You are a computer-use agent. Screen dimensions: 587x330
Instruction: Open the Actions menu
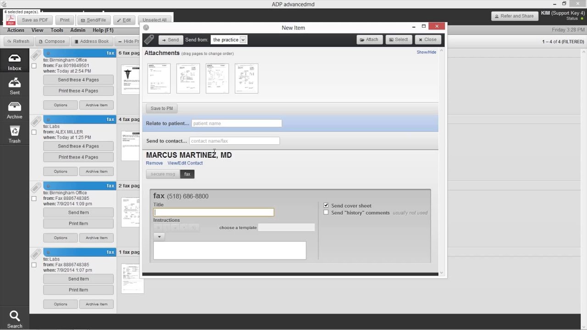click(16, 30)
